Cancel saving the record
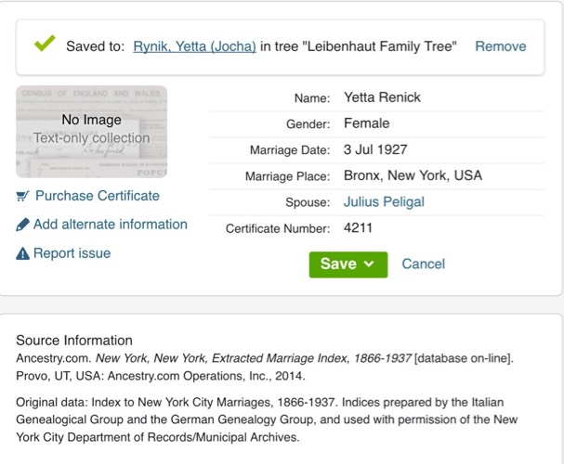 (x=423, y=264)
